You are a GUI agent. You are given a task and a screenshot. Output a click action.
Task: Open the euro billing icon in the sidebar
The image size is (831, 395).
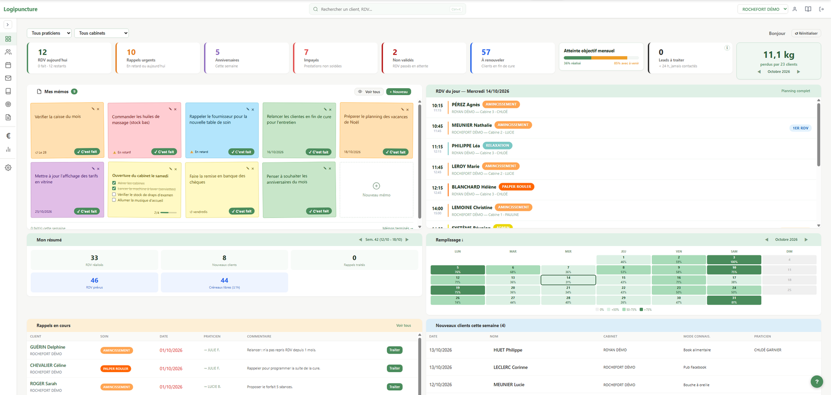point(8,136)
